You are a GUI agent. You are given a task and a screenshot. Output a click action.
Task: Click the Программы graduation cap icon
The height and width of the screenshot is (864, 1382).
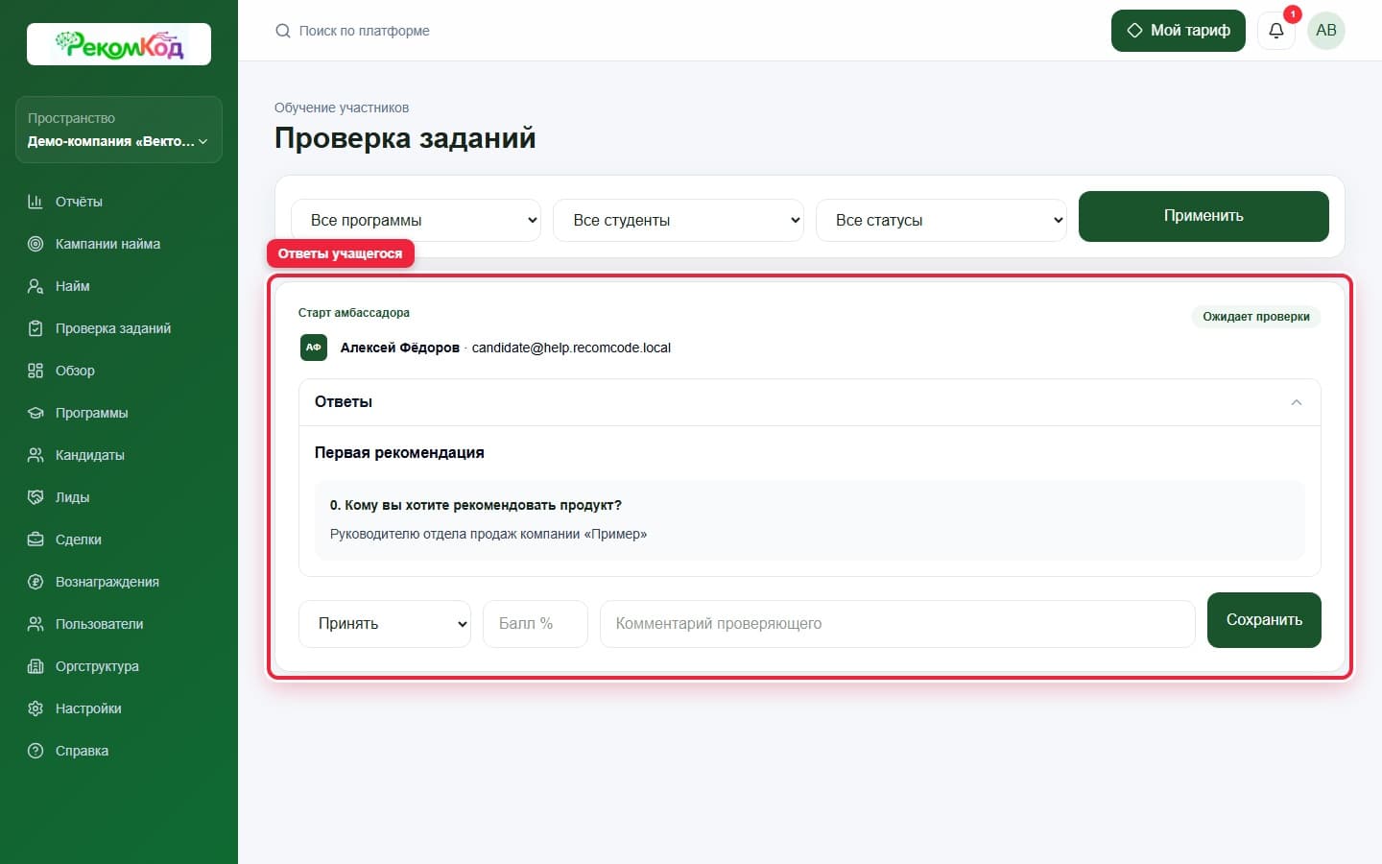(x=36, y=413)
